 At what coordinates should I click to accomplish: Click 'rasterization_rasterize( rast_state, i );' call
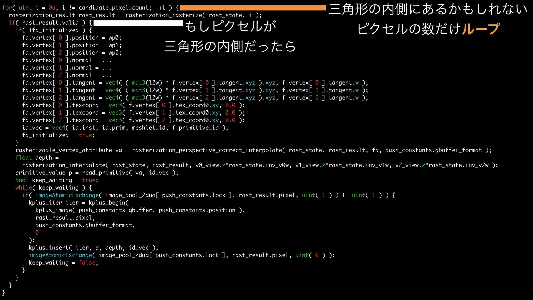coord(193,15)
